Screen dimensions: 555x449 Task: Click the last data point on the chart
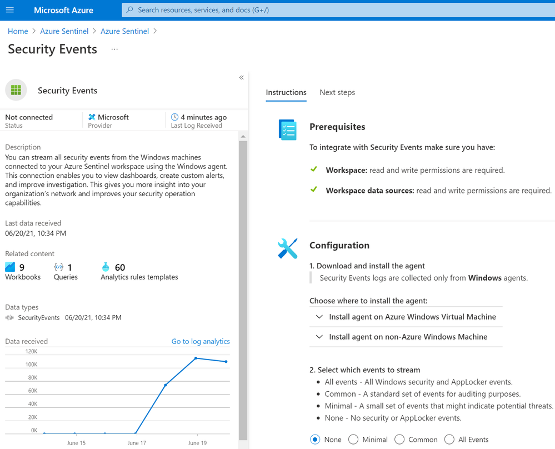point(226,362)
